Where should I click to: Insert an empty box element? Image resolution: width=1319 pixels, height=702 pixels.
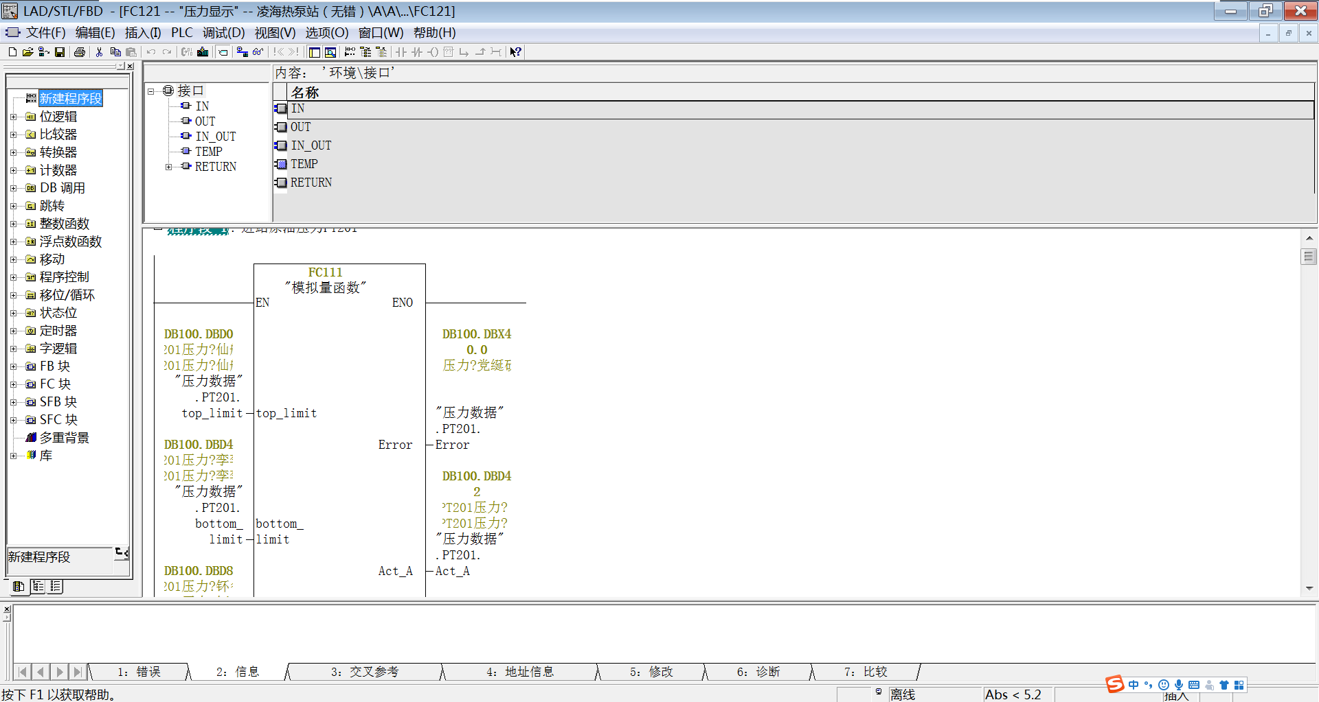[449, 52]
